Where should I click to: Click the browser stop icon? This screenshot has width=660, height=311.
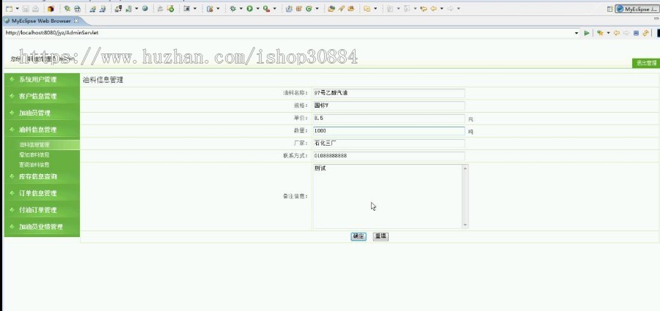[x=636, y=33]
